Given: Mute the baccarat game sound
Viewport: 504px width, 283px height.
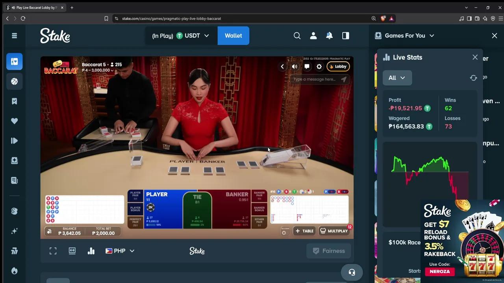Looking at the screenshot, I should pos(295,66).
